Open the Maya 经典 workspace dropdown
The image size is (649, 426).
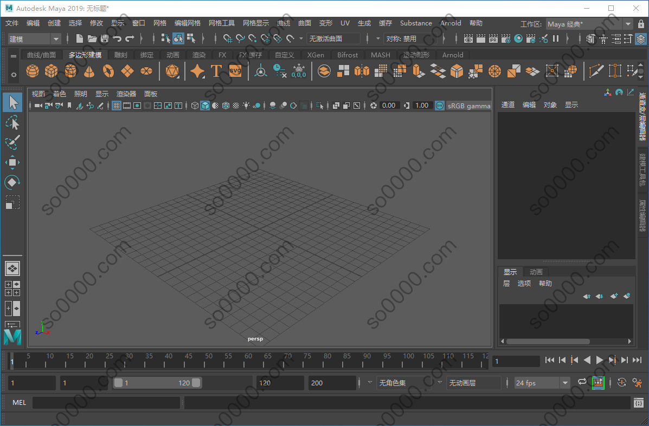pyautogui.click(x=589, y=24)
